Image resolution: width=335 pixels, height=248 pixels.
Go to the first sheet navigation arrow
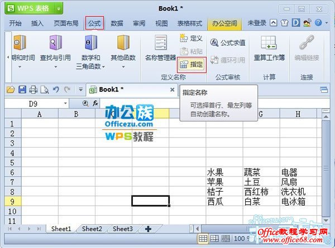9,229
